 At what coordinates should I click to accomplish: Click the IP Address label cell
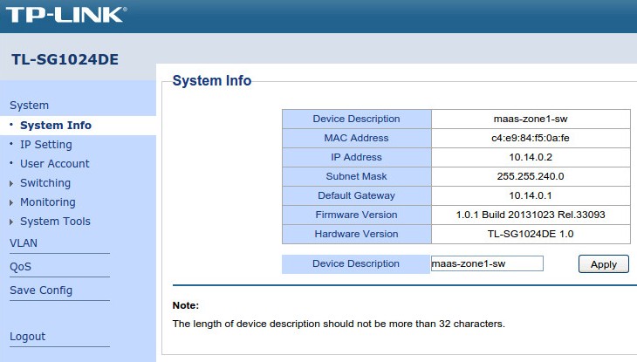357,157
